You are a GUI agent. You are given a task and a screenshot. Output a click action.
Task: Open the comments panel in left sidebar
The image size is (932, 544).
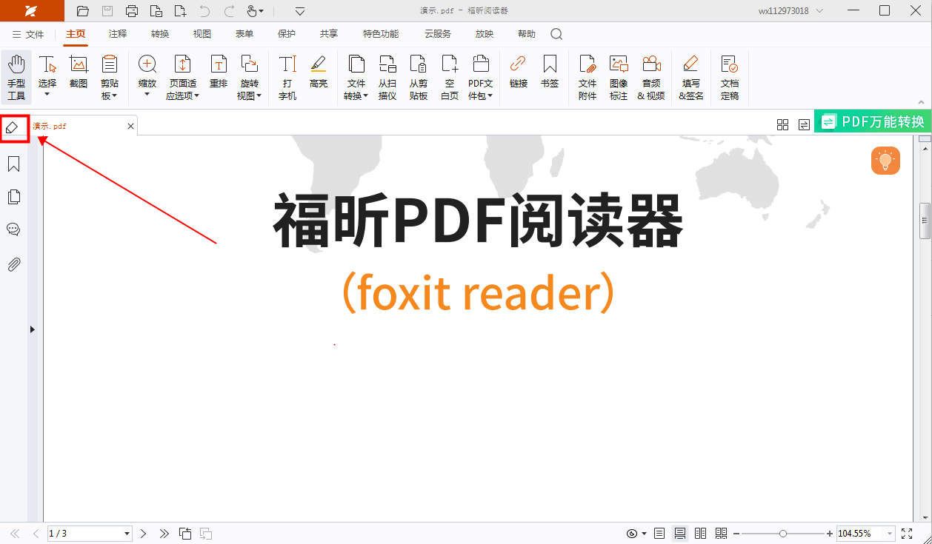(x=13, y=229)
